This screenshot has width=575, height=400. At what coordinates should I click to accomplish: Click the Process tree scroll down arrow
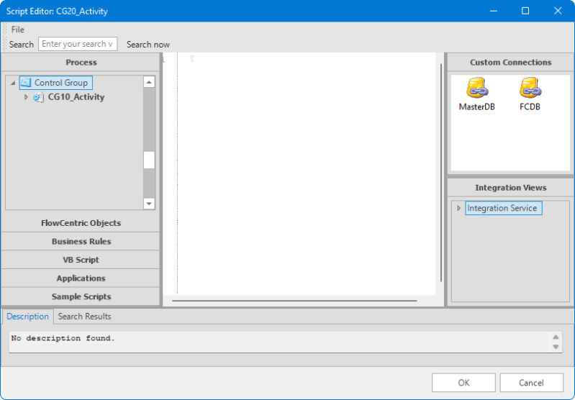pyautogui.click(x=149, y=204)
